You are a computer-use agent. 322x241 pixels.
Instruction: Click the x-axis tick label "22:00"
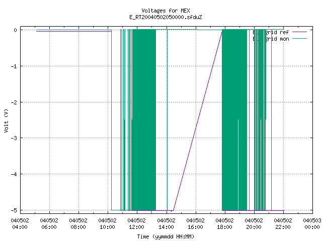point(283,227)
